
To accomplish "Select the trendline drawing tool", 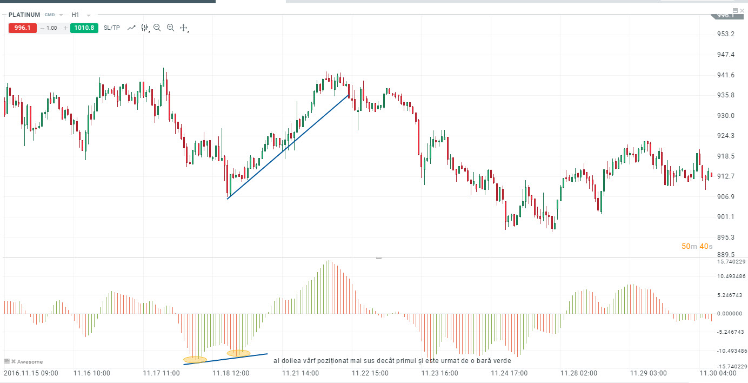I will click(131, 27).
